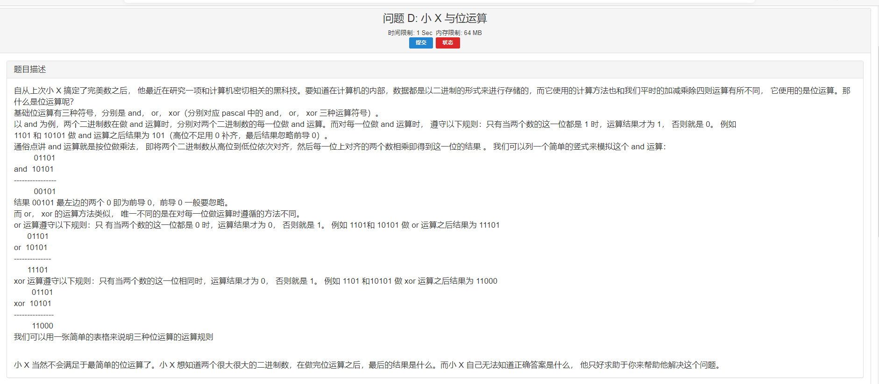The image size is (879, 384).
Task: Click the sentence starting 以 and 为例
Action: coord(375,124)
